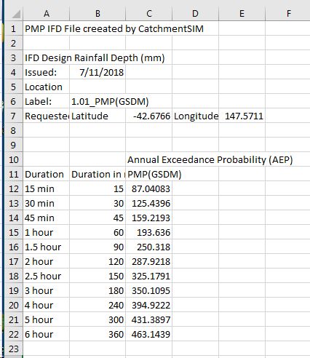Viewport: 310px width, 358px height.
Task: Click the duration minutes cell 150
Action: 98,276
